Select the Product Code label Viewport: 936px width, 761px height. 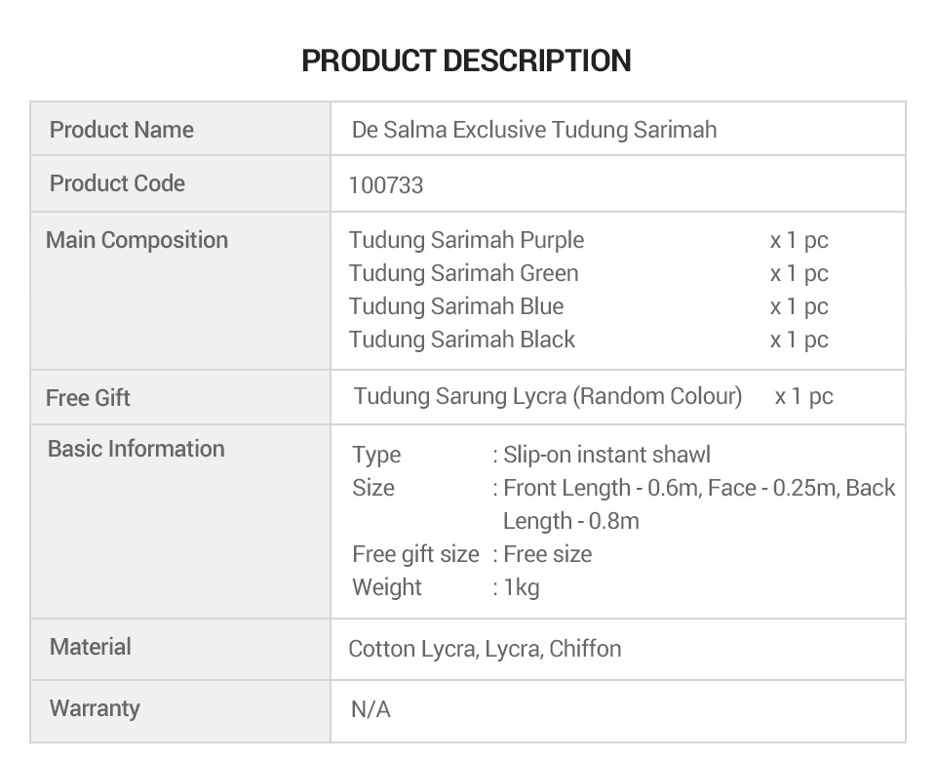click(x=117, y=183)
